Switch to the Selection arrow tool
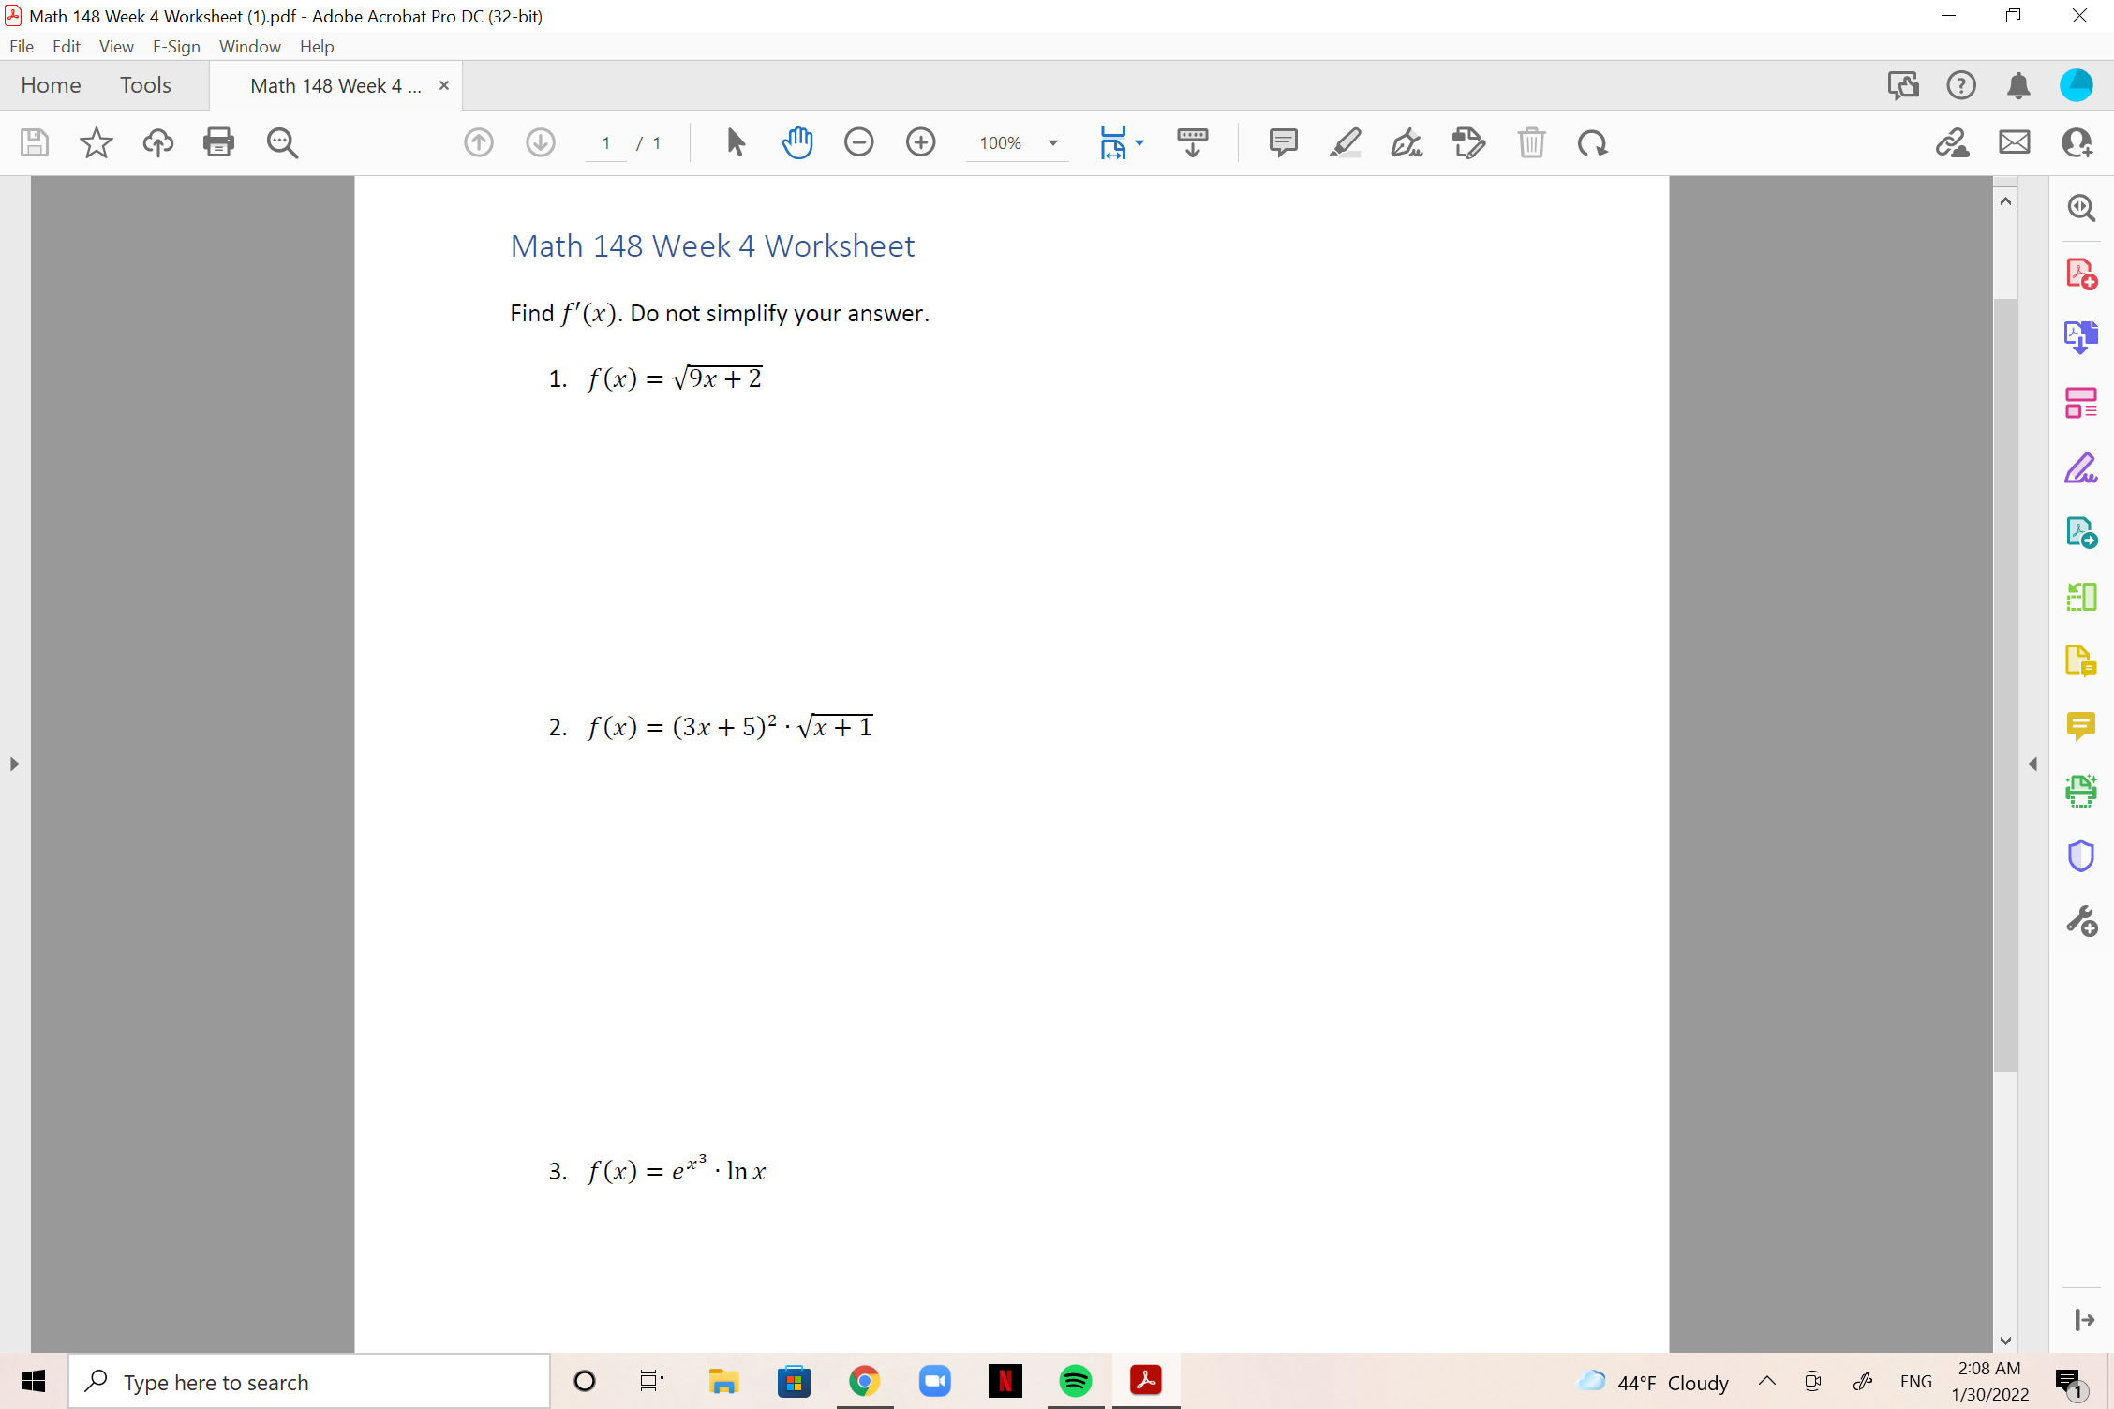 [736, 142]
